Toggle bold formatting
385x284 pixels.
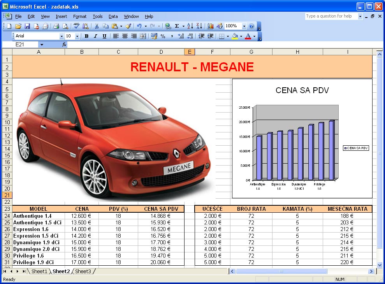(86, 36)
